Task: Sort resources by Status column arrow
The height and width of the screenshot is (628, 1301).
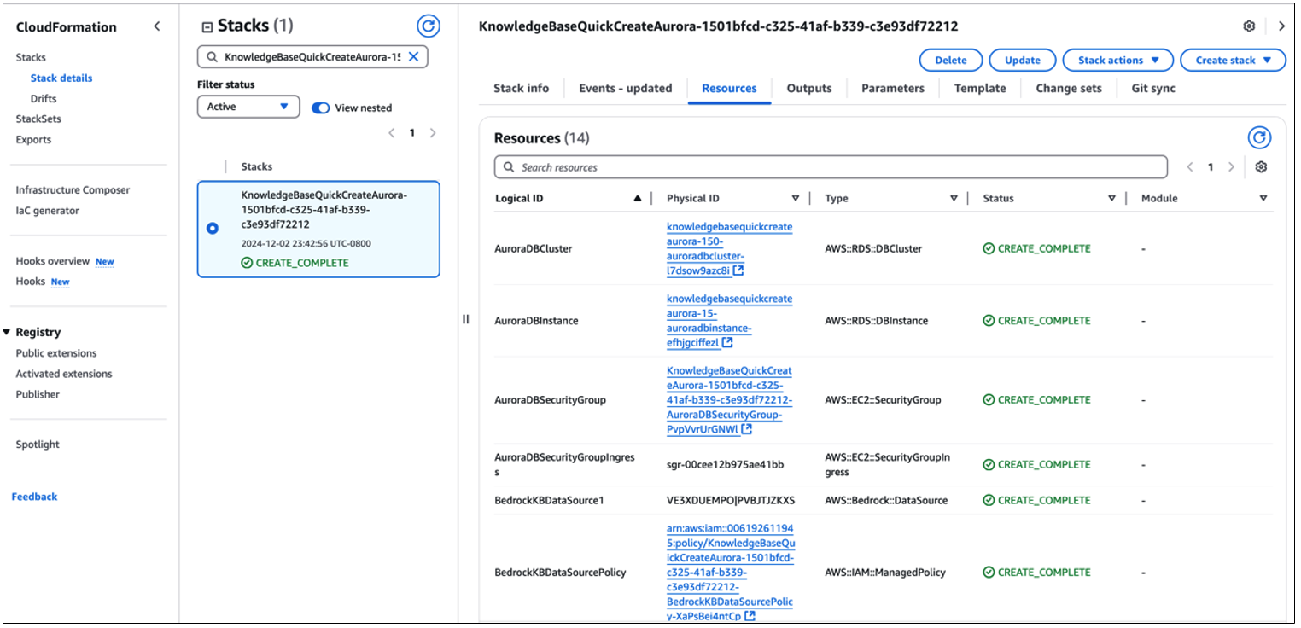Action: coord(1111,198)
